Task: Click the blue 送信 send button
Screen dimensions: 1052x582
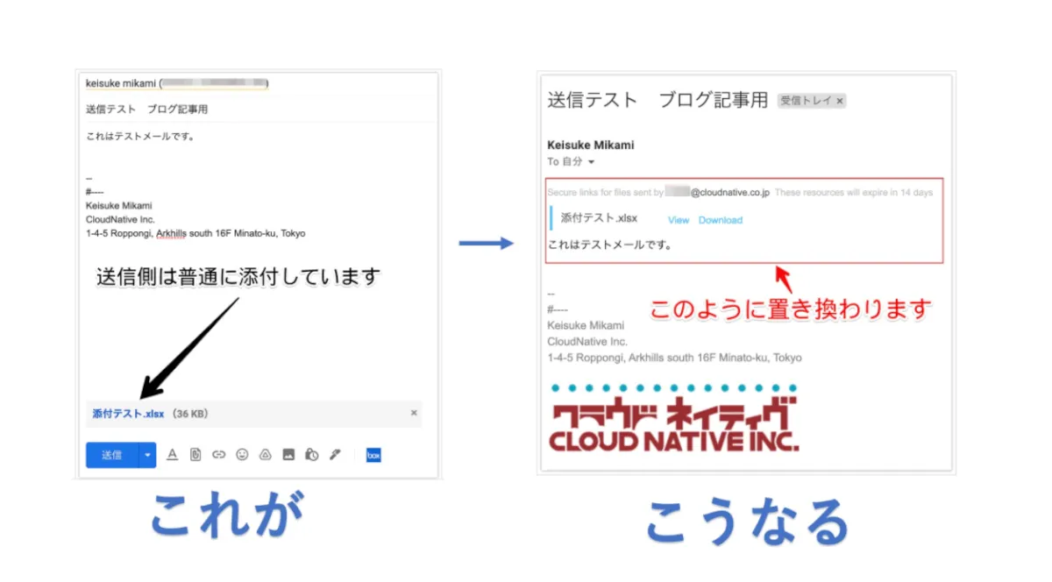Action: (112, 455)
